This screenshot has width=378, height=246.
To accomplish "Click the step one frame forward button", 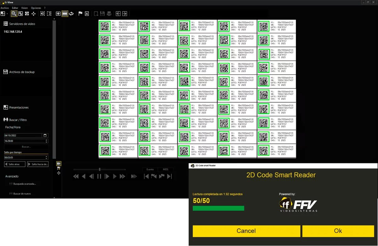I will pos(107,177).
